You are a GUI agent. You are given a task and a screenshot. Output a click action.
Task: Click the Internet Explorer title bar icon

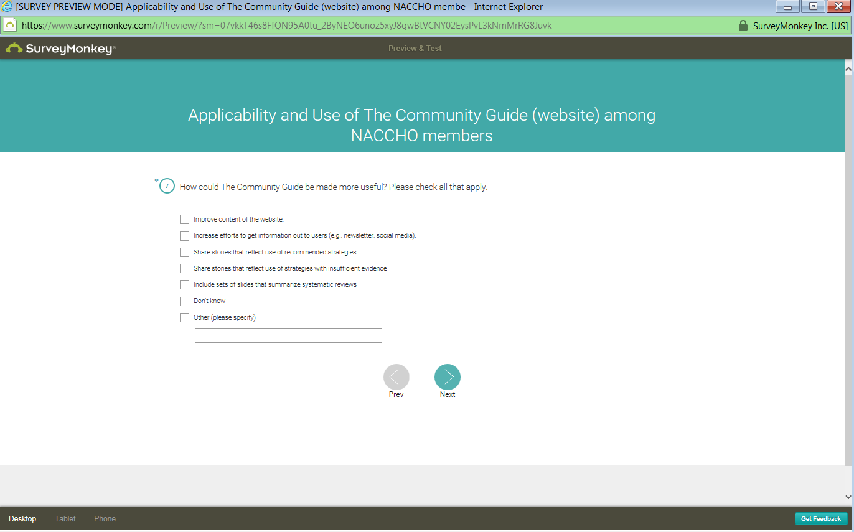7,7
